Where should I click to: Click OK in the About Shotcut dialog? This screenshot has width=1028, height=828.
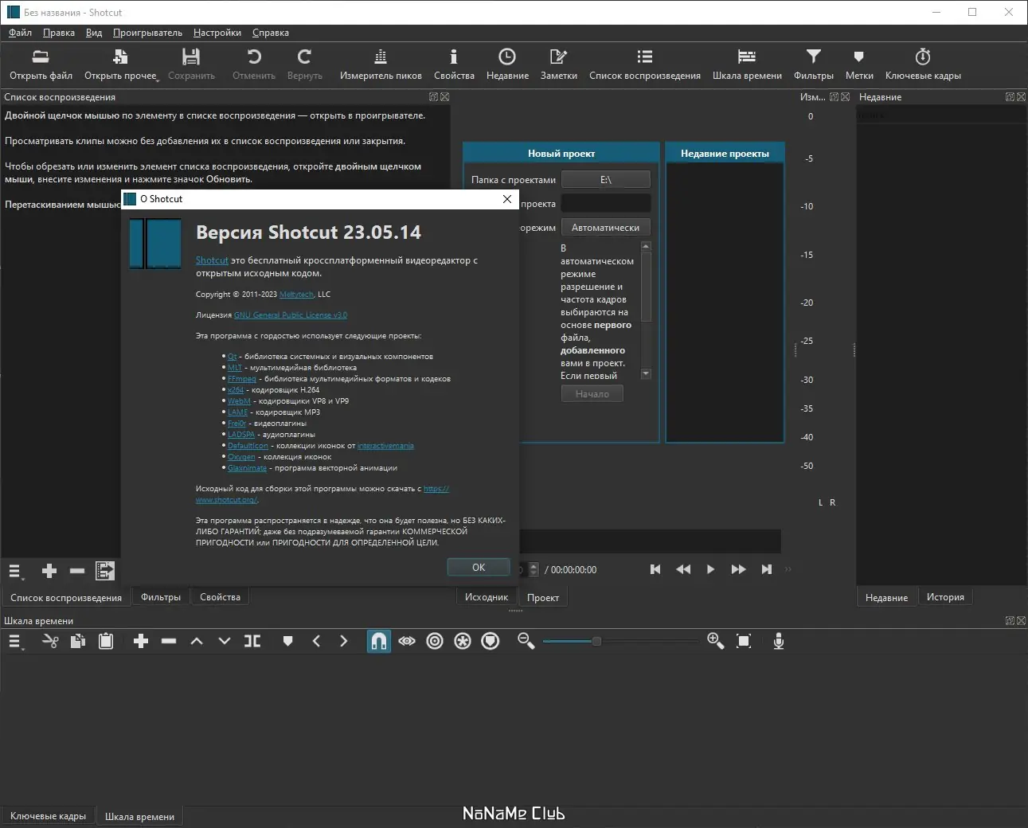point(479,568)
